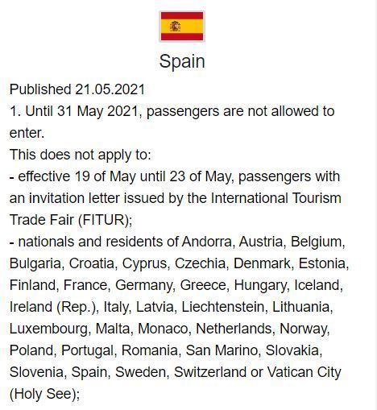
Task: Click the word 'Estonia' in the country list
Action: click(324, 263)
